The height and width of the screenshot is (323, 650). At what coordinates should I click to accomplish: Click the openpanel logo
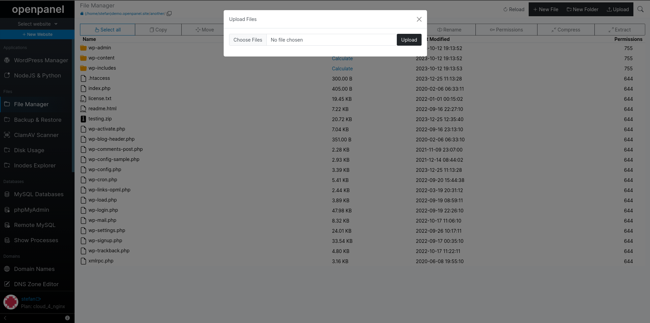[x=38, y=9]
